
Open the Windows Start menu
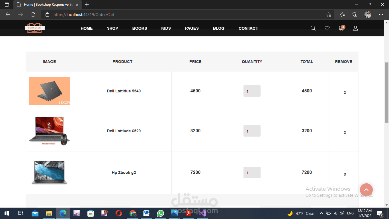click(7, 213)
